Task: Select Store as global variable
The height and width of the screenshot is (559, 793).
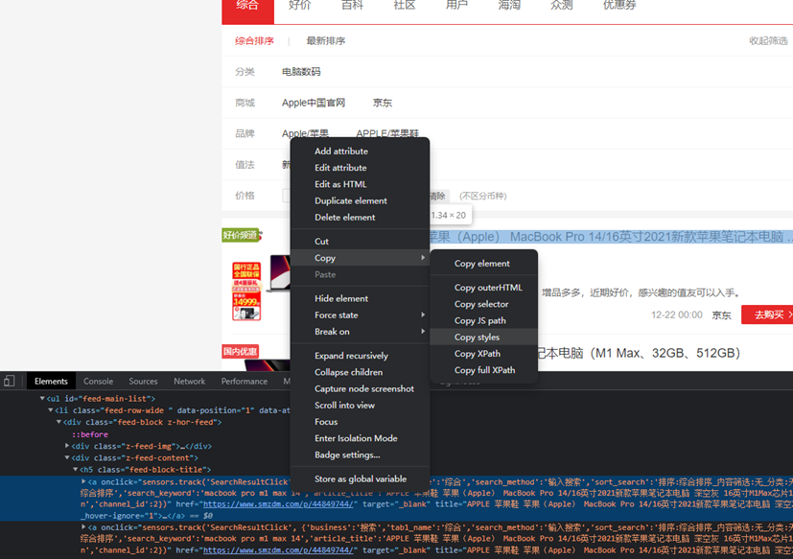Action: [361, 479]
